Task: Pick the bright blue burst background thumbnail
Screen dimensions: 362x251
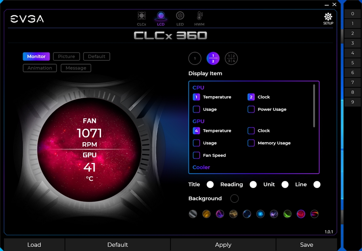Action: click(x=261, y=214)
